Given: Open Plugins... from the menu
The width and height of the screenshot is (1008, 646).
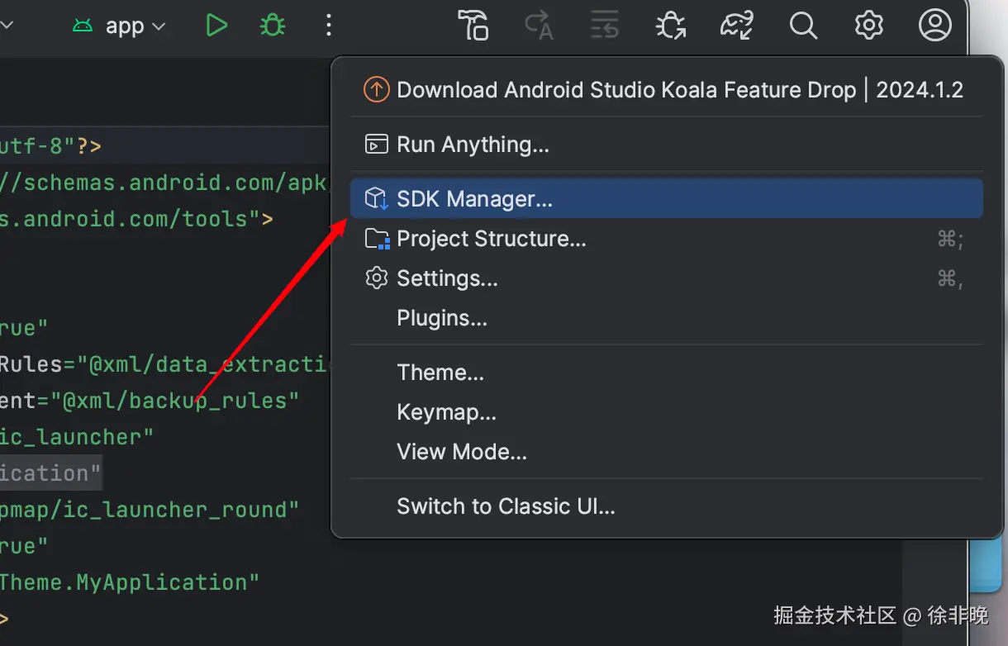Looking at the screenshot, I should click(x=442, y=318).
